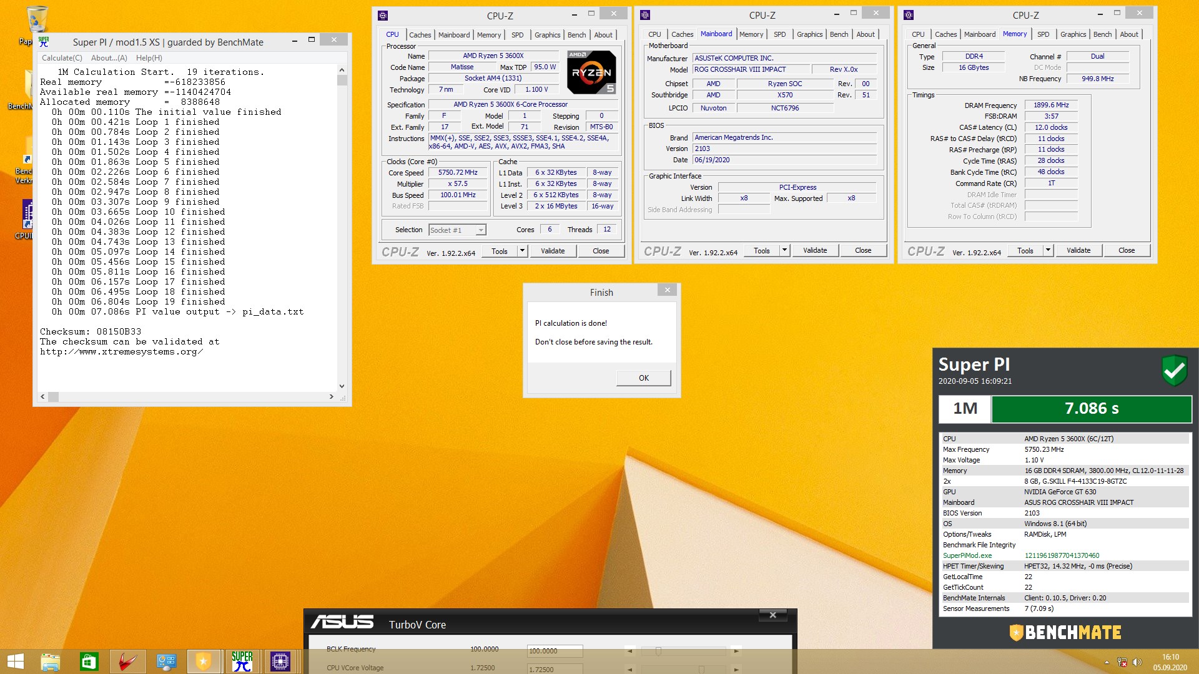Click the CPU-Z icon in the CPU tab window title bar
Screen dimensions: 1199x674
point(383,16)
